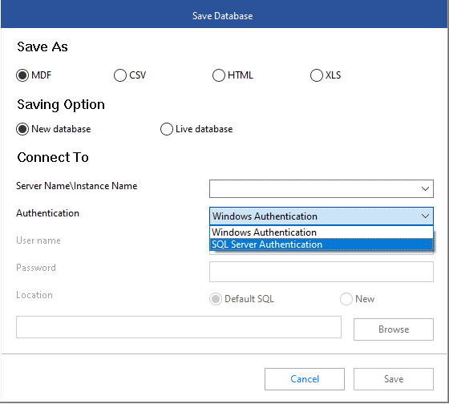Click the Location label
The width and height of the screenshot is (449, 404).
[34, 295]
